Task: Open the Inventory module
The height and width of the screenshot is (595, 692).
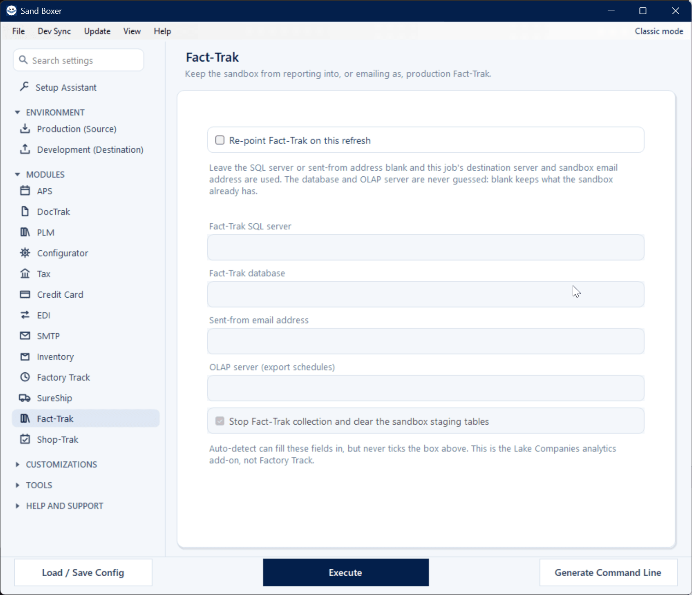Action: (86, 357)
